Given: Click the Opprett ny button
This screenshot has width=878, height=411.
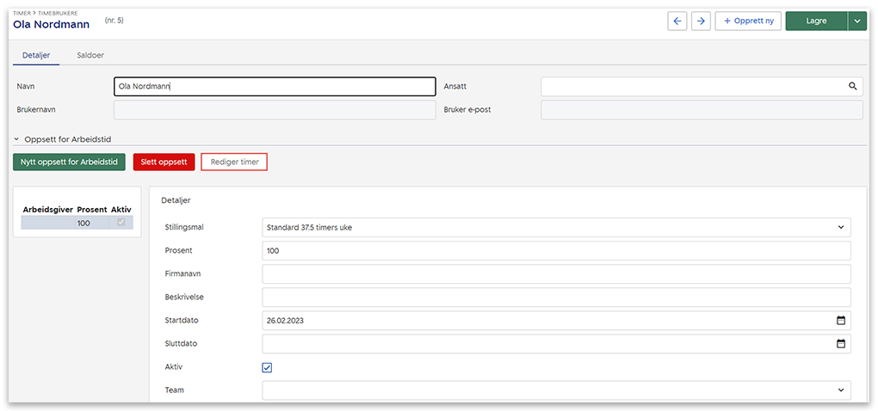Looking at the screenshot, I should coord(748,21).
